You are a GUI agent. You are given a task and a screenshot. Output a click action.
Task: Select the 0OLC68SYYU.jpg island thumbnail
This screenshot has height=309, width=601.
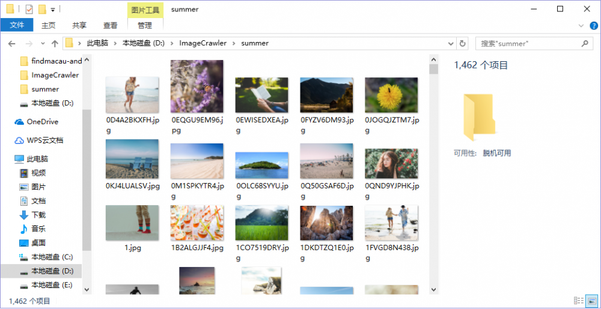pos(261,165)
